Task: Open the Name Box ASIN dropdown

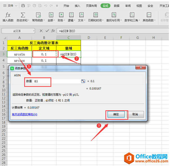Action: pos(34,31)
